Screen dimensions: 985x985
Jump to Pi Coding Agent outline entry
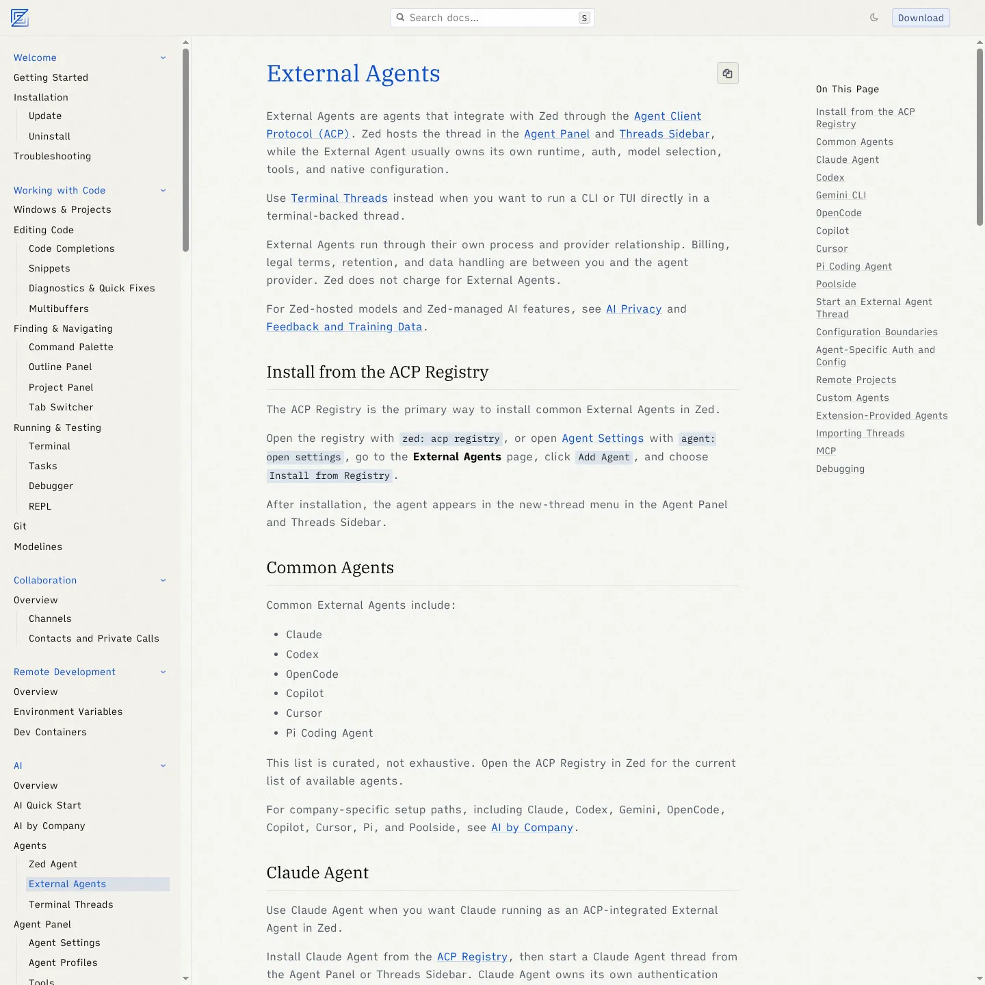[854, 266]
